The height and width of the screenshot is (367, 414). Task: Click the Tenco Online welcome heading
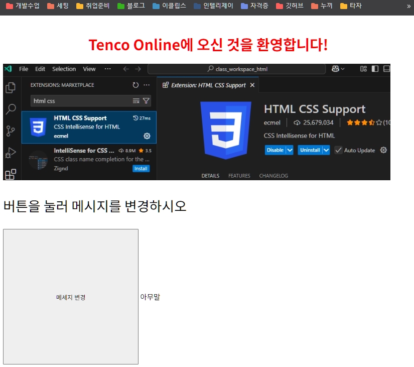(x=208, y=45)
